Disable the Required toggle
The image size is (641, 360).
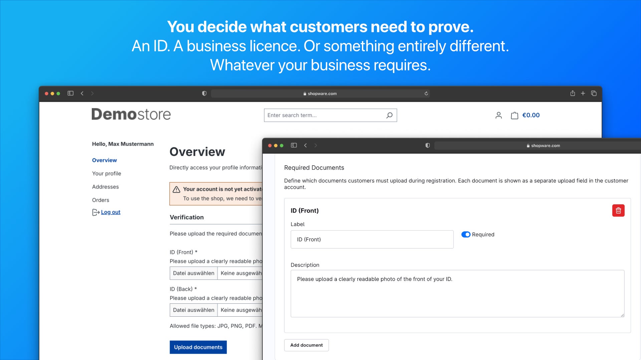pyautogui.click(x=466, y=235)
